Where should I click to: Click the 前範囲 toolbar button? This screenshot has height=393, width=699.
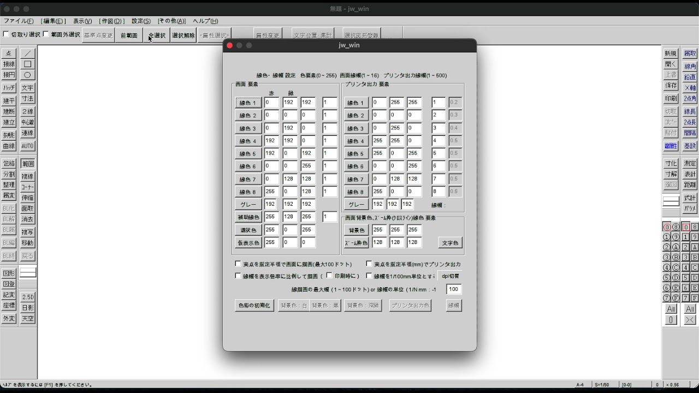click(129, 35)
